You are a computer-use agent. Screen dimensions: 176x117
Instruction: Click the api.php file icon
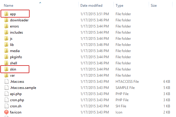(x=6, y=94)
